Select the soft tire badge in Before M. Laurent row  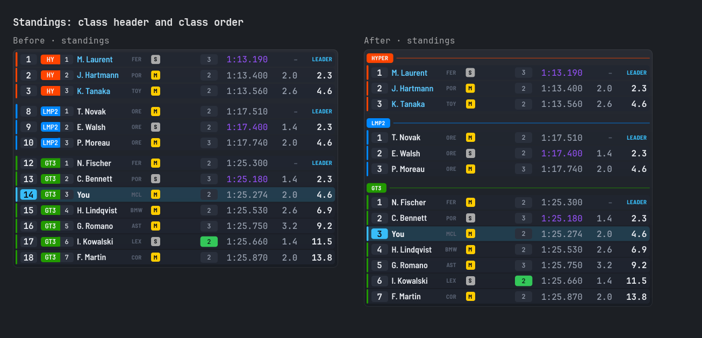click(x=155, y=60)
